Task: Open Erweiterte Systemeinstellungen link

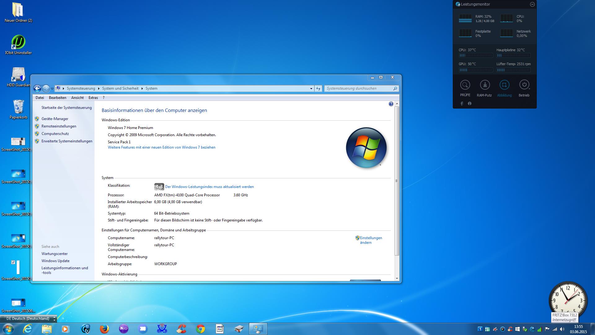Action: pyautogui.click(x=67, y=141)
